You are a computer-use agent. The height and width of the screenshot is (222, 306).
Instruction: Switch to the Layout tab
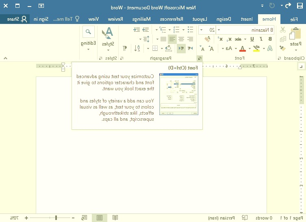200,19
